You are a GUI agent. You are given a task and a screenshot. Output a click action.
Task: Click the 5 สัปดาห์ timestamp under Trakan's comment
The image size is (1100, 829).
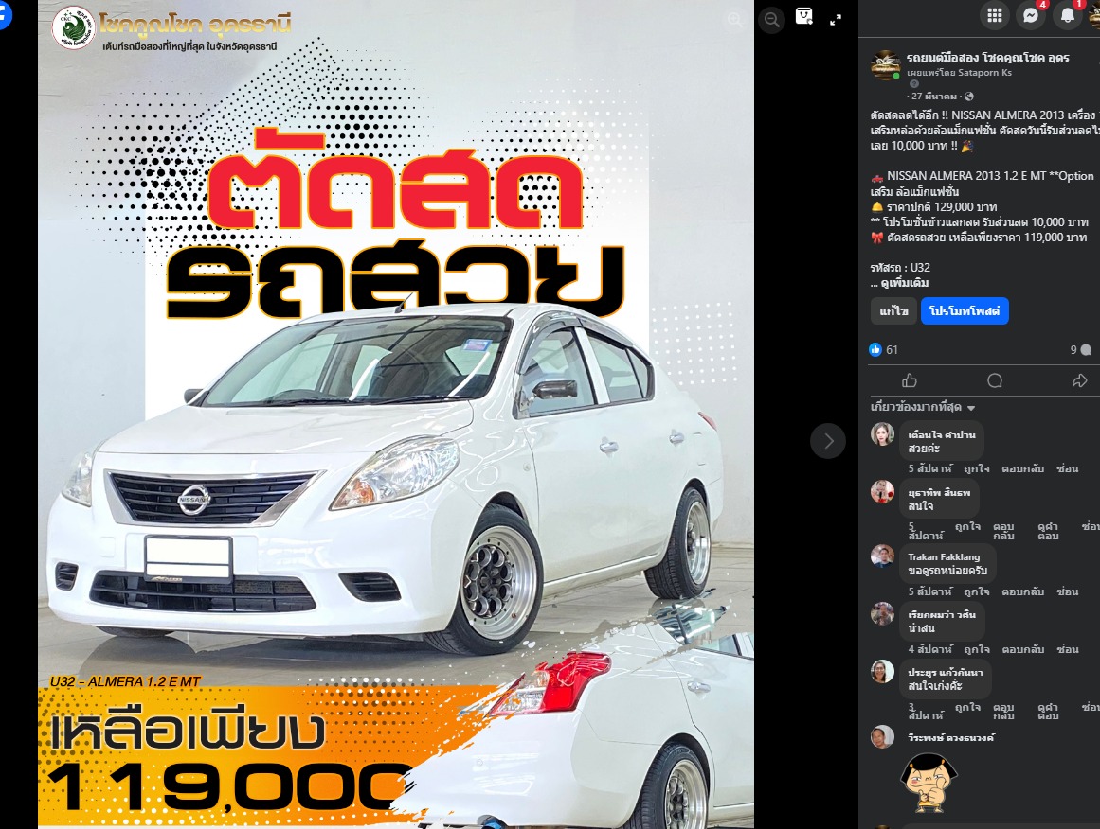pyautogui.click(x=930, y=592)
